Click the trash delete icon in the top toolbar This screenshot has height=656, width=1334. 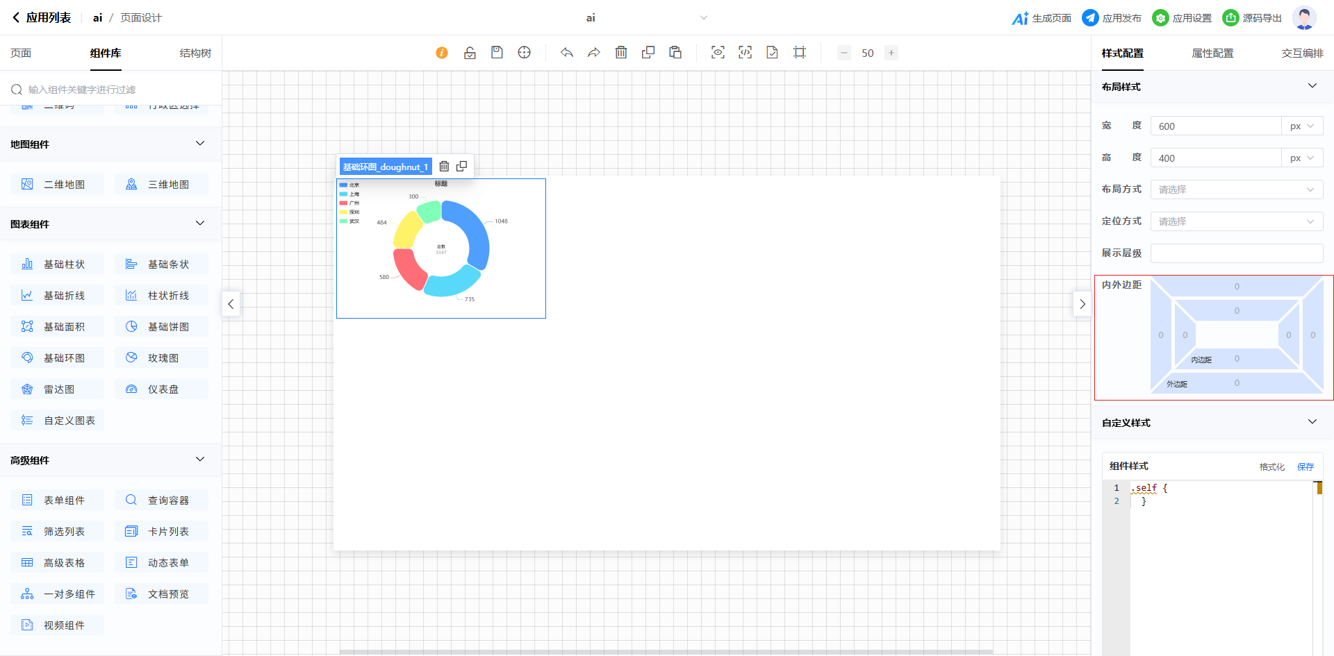coord(621,53)
